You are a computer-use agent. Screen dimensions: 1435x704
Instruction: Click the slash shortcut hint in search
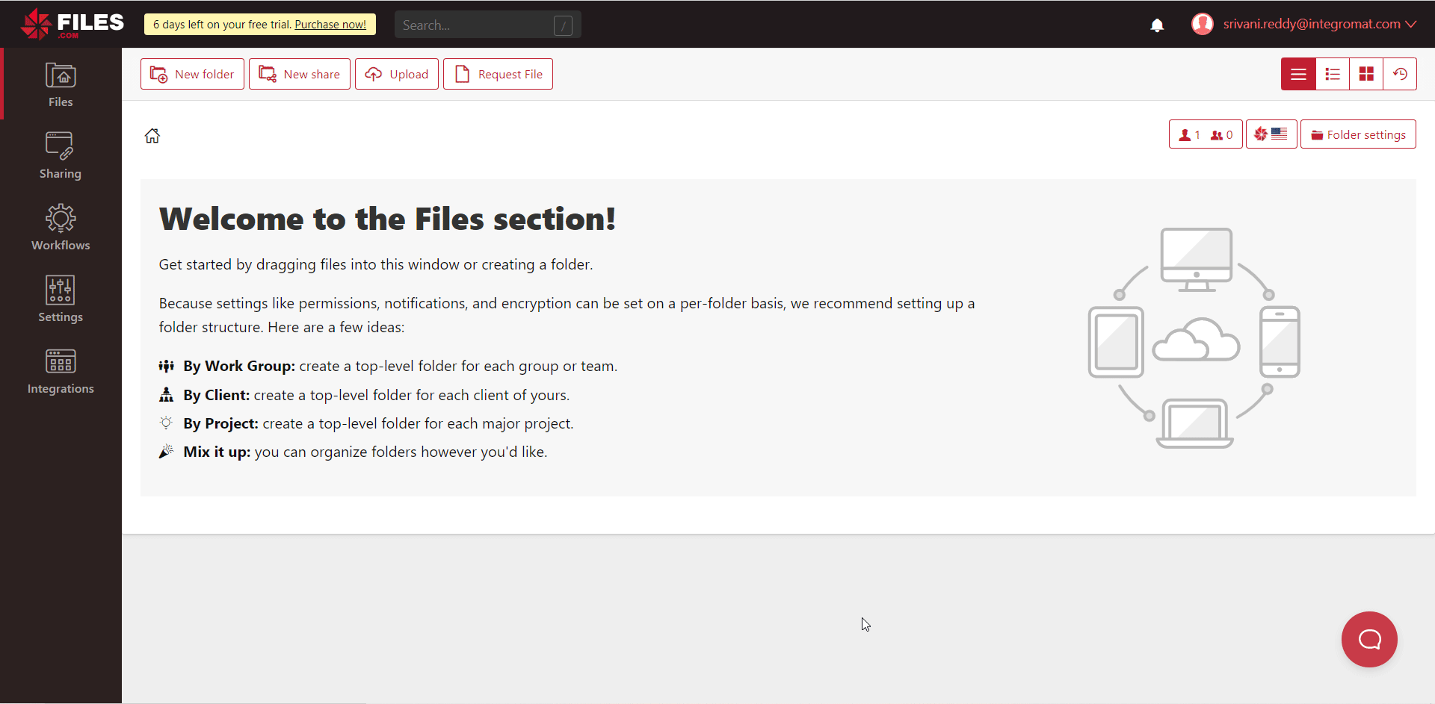(x=563, y=25)
